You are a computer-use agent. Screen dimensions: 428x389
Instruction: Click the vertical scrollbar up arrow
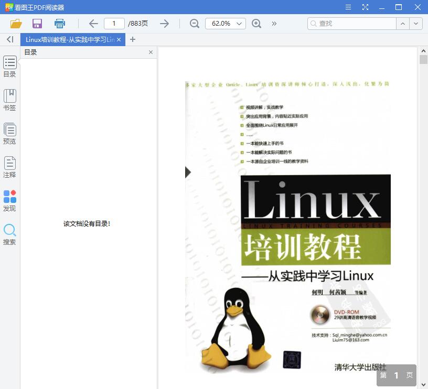pyautogui.click(x=423, y=51)
